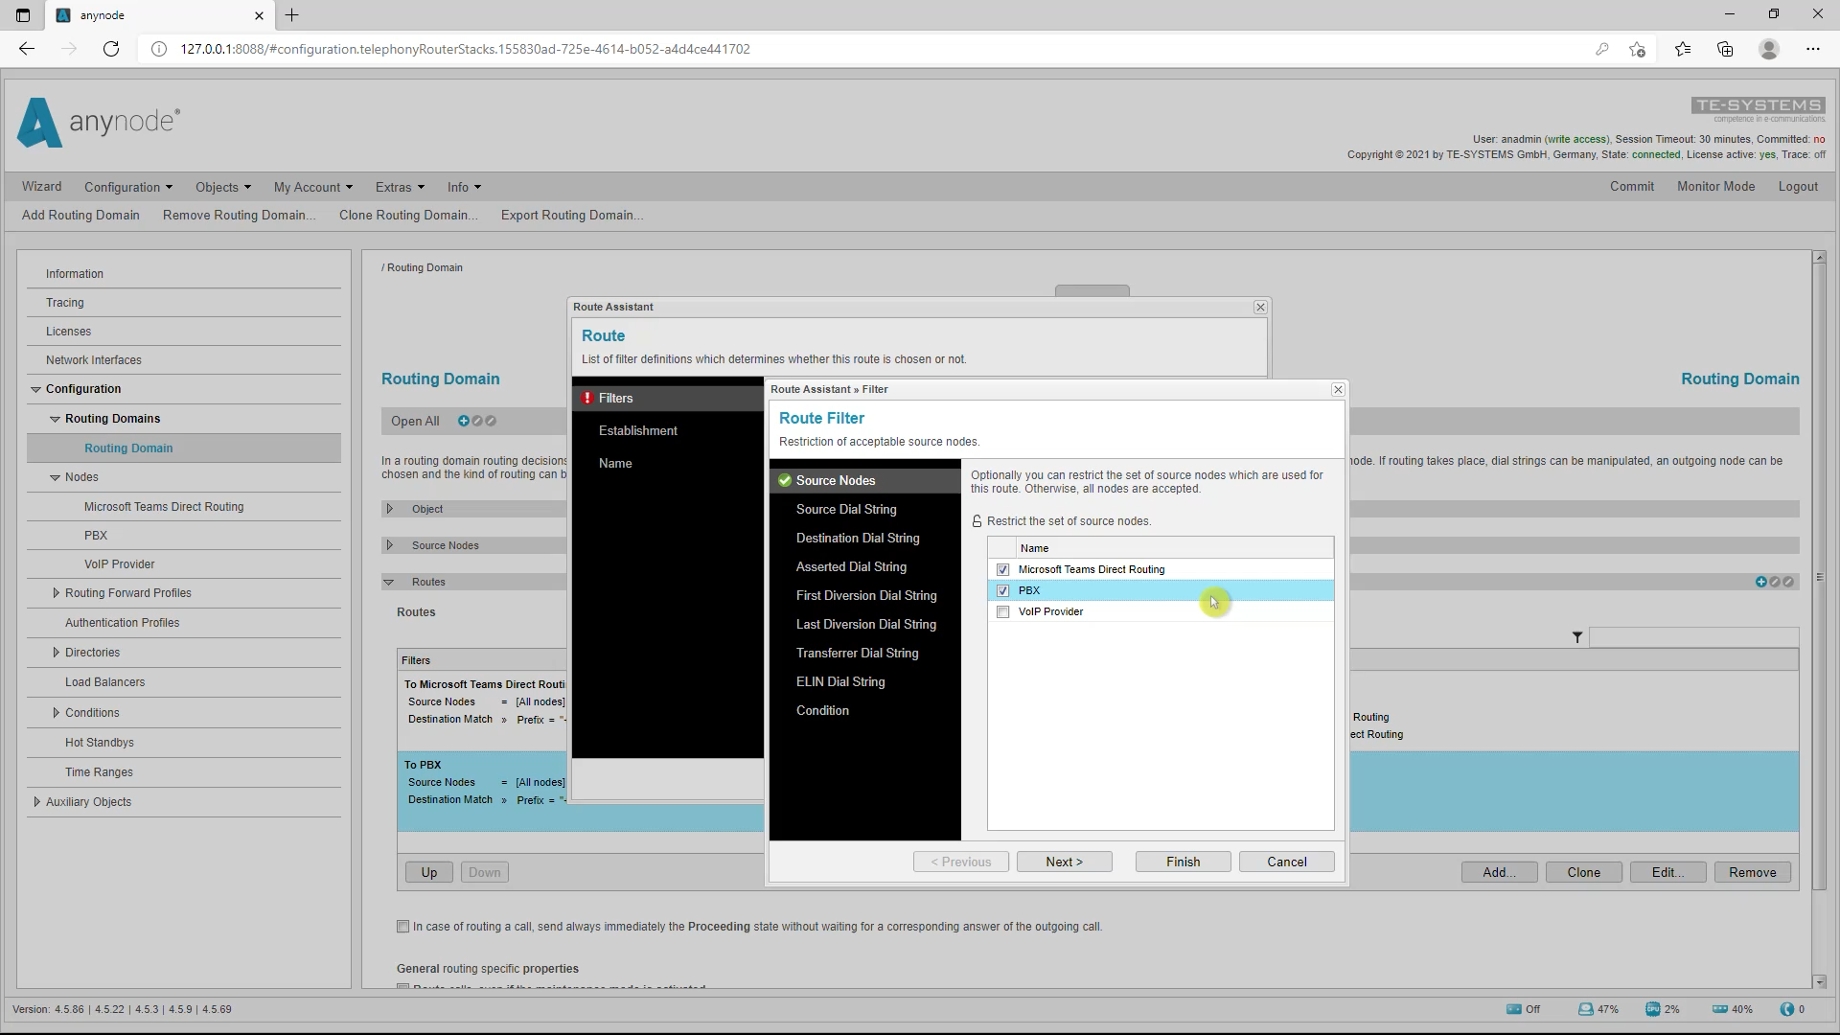
Task: Collapse the Routes section
Action: [x=389, y=582]
